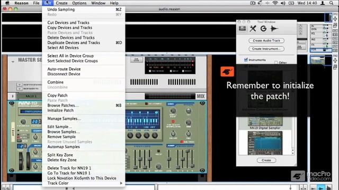Expand the Track Color submenu

coord(84,183)
